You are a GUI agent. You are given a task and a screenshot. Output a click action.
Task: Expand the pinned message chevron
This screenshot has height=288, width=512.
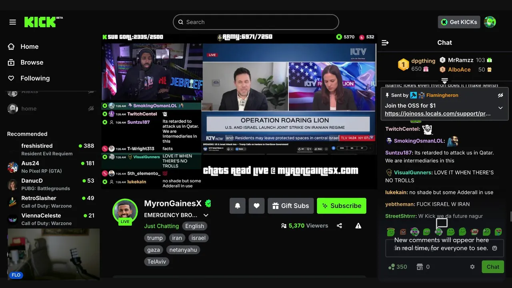[500, 108]
